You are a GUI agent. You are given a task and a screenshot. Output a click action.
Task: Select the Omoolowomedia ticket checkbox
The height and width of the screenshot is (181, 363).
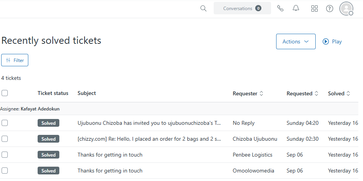coord(5,171)
